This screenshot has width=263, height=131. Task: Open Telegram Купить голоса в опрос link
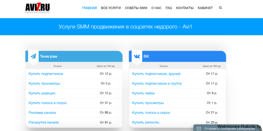[x=48, y=103]
